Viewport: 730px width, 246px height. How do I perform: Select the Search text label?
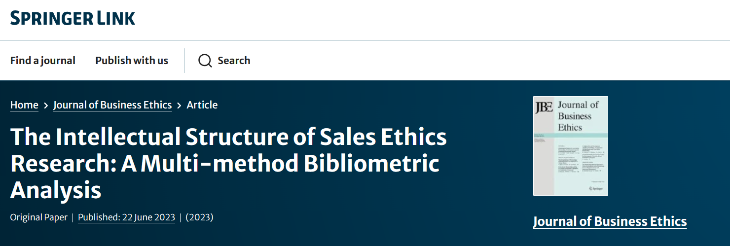pos(234,61)
